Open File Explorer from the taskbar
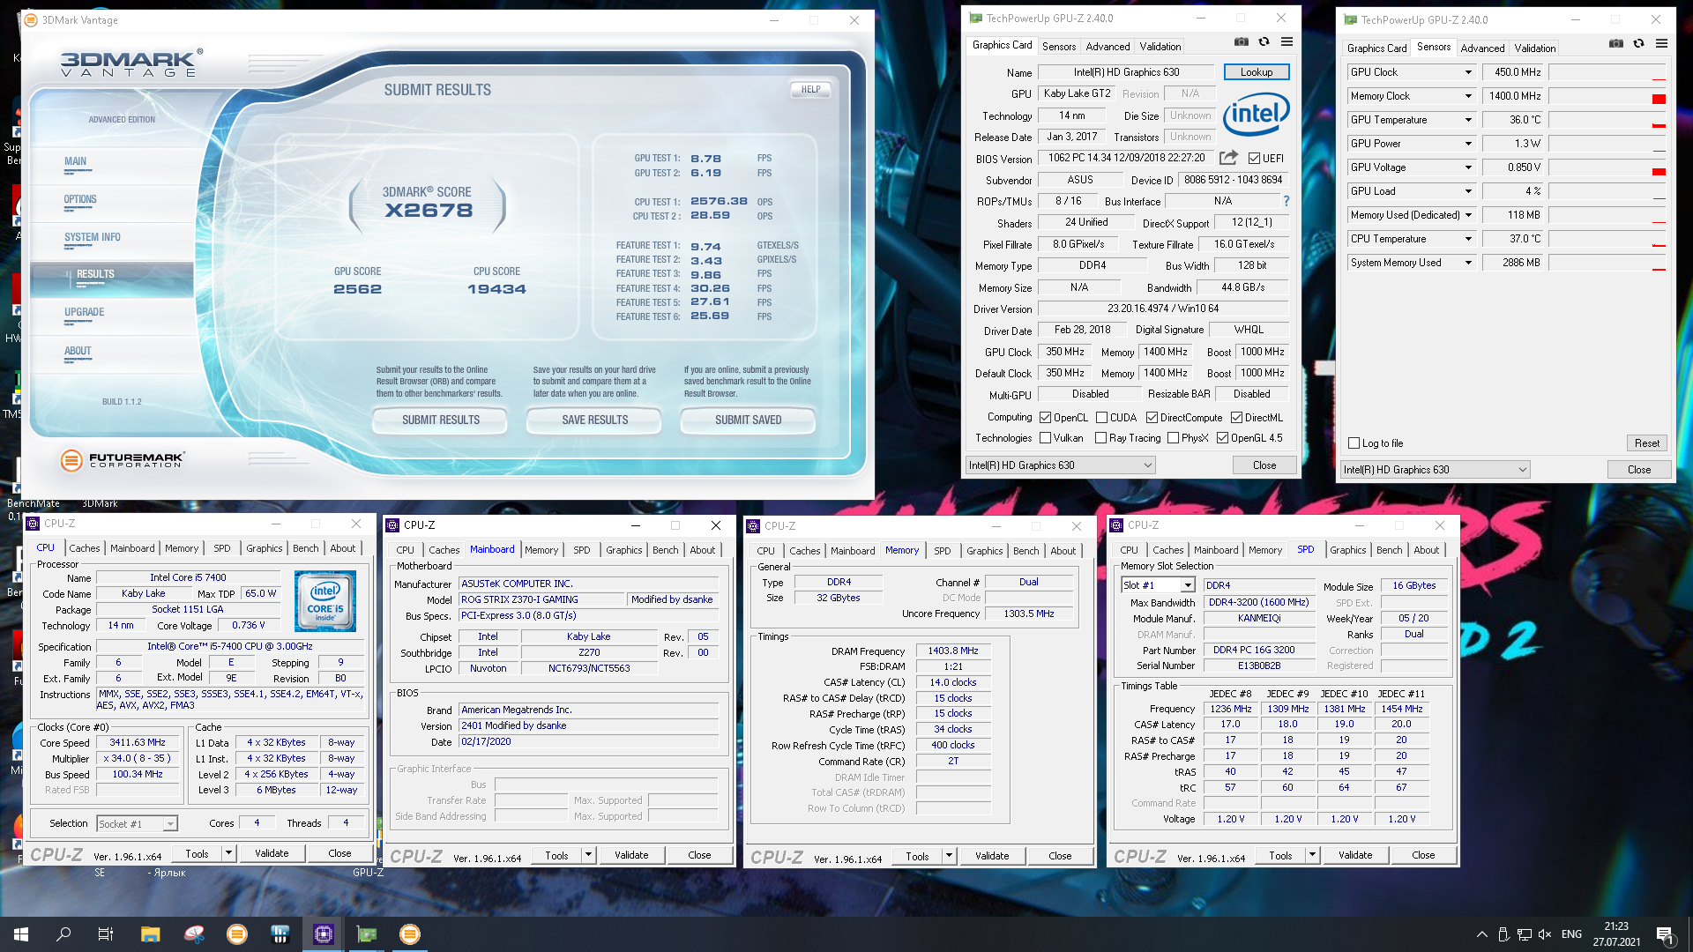This screenshot has height=952, width=1693. pyautogui.click(x=150, y=934)
